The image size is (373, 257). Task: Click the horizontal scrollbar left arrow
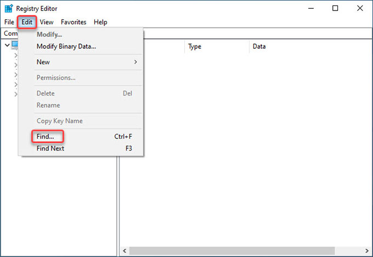click(125, 250)
